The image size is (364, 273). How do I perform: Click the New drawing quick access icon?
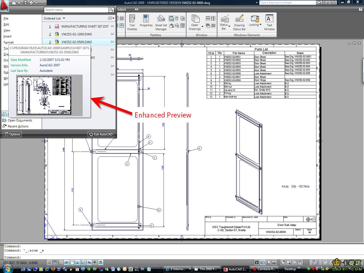14,3
